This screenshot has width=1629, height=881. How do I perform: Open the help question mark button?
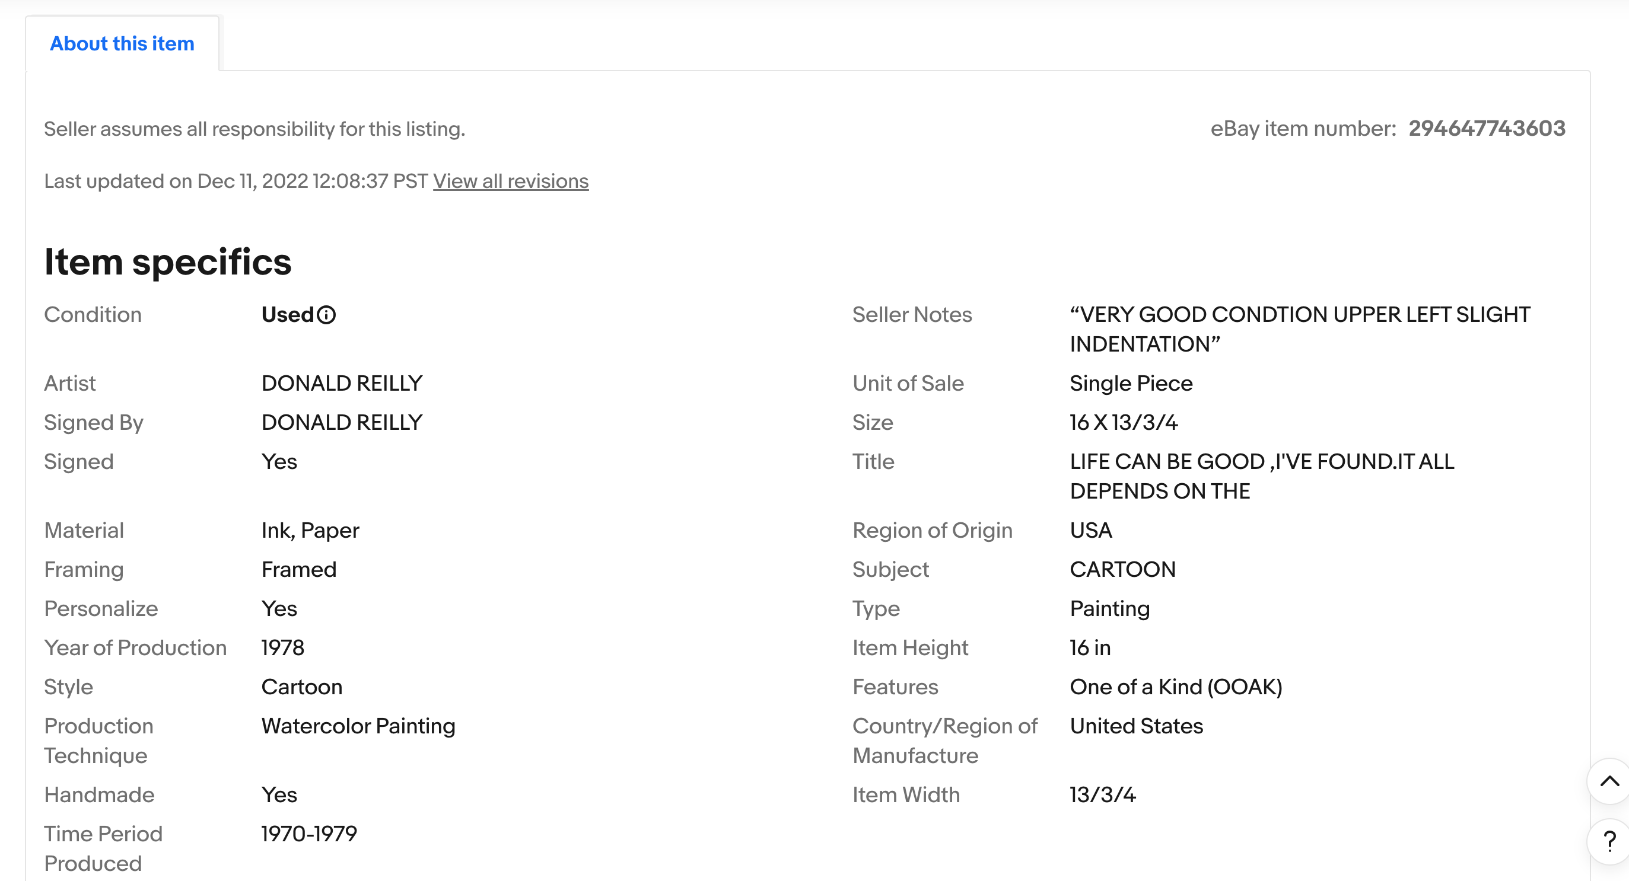[1609, 842]
